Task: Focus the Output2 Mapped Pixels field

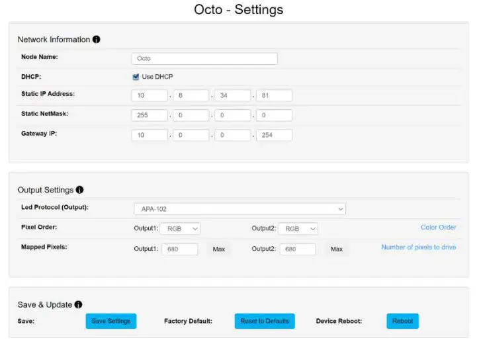Action: [x=298, y=249]
